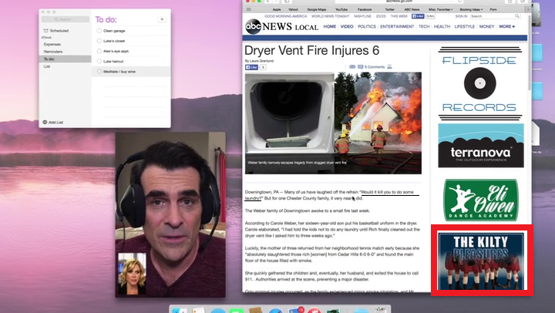Go to World News Tonight link

tap(330, 16)
